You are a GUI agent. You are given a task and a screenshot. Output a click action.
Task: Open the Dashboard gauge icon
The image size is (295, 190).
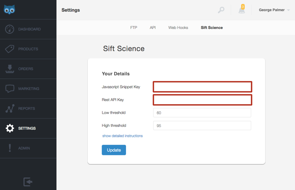click(10, 29)
